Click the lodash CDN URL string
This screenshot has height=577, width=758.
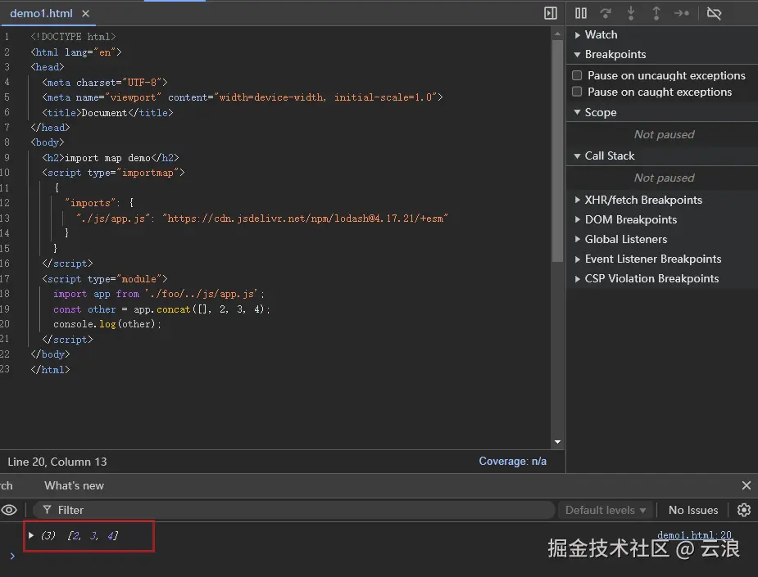[x=306, y=219]
